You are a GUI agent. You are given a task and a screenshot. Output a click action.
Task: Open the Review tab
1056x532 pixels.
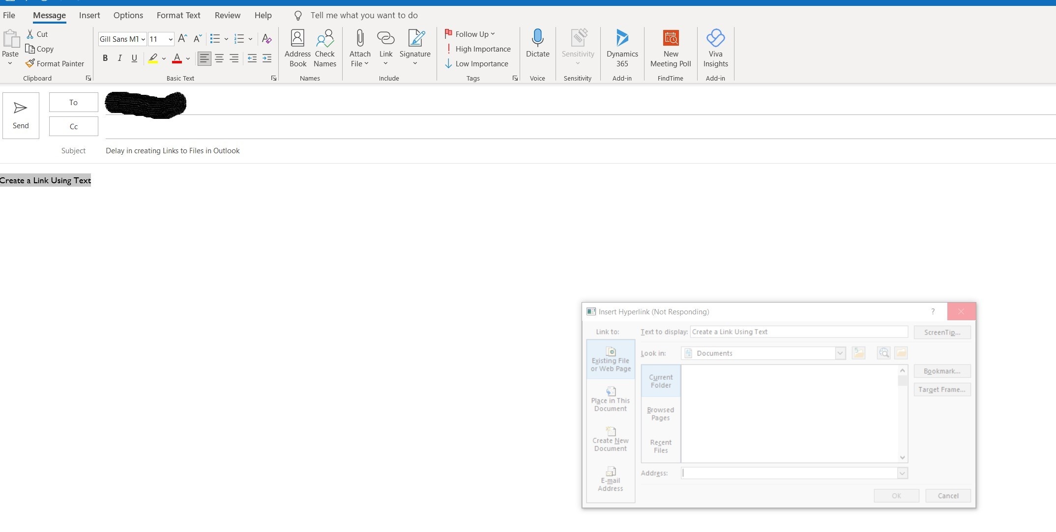click(228, 15)
